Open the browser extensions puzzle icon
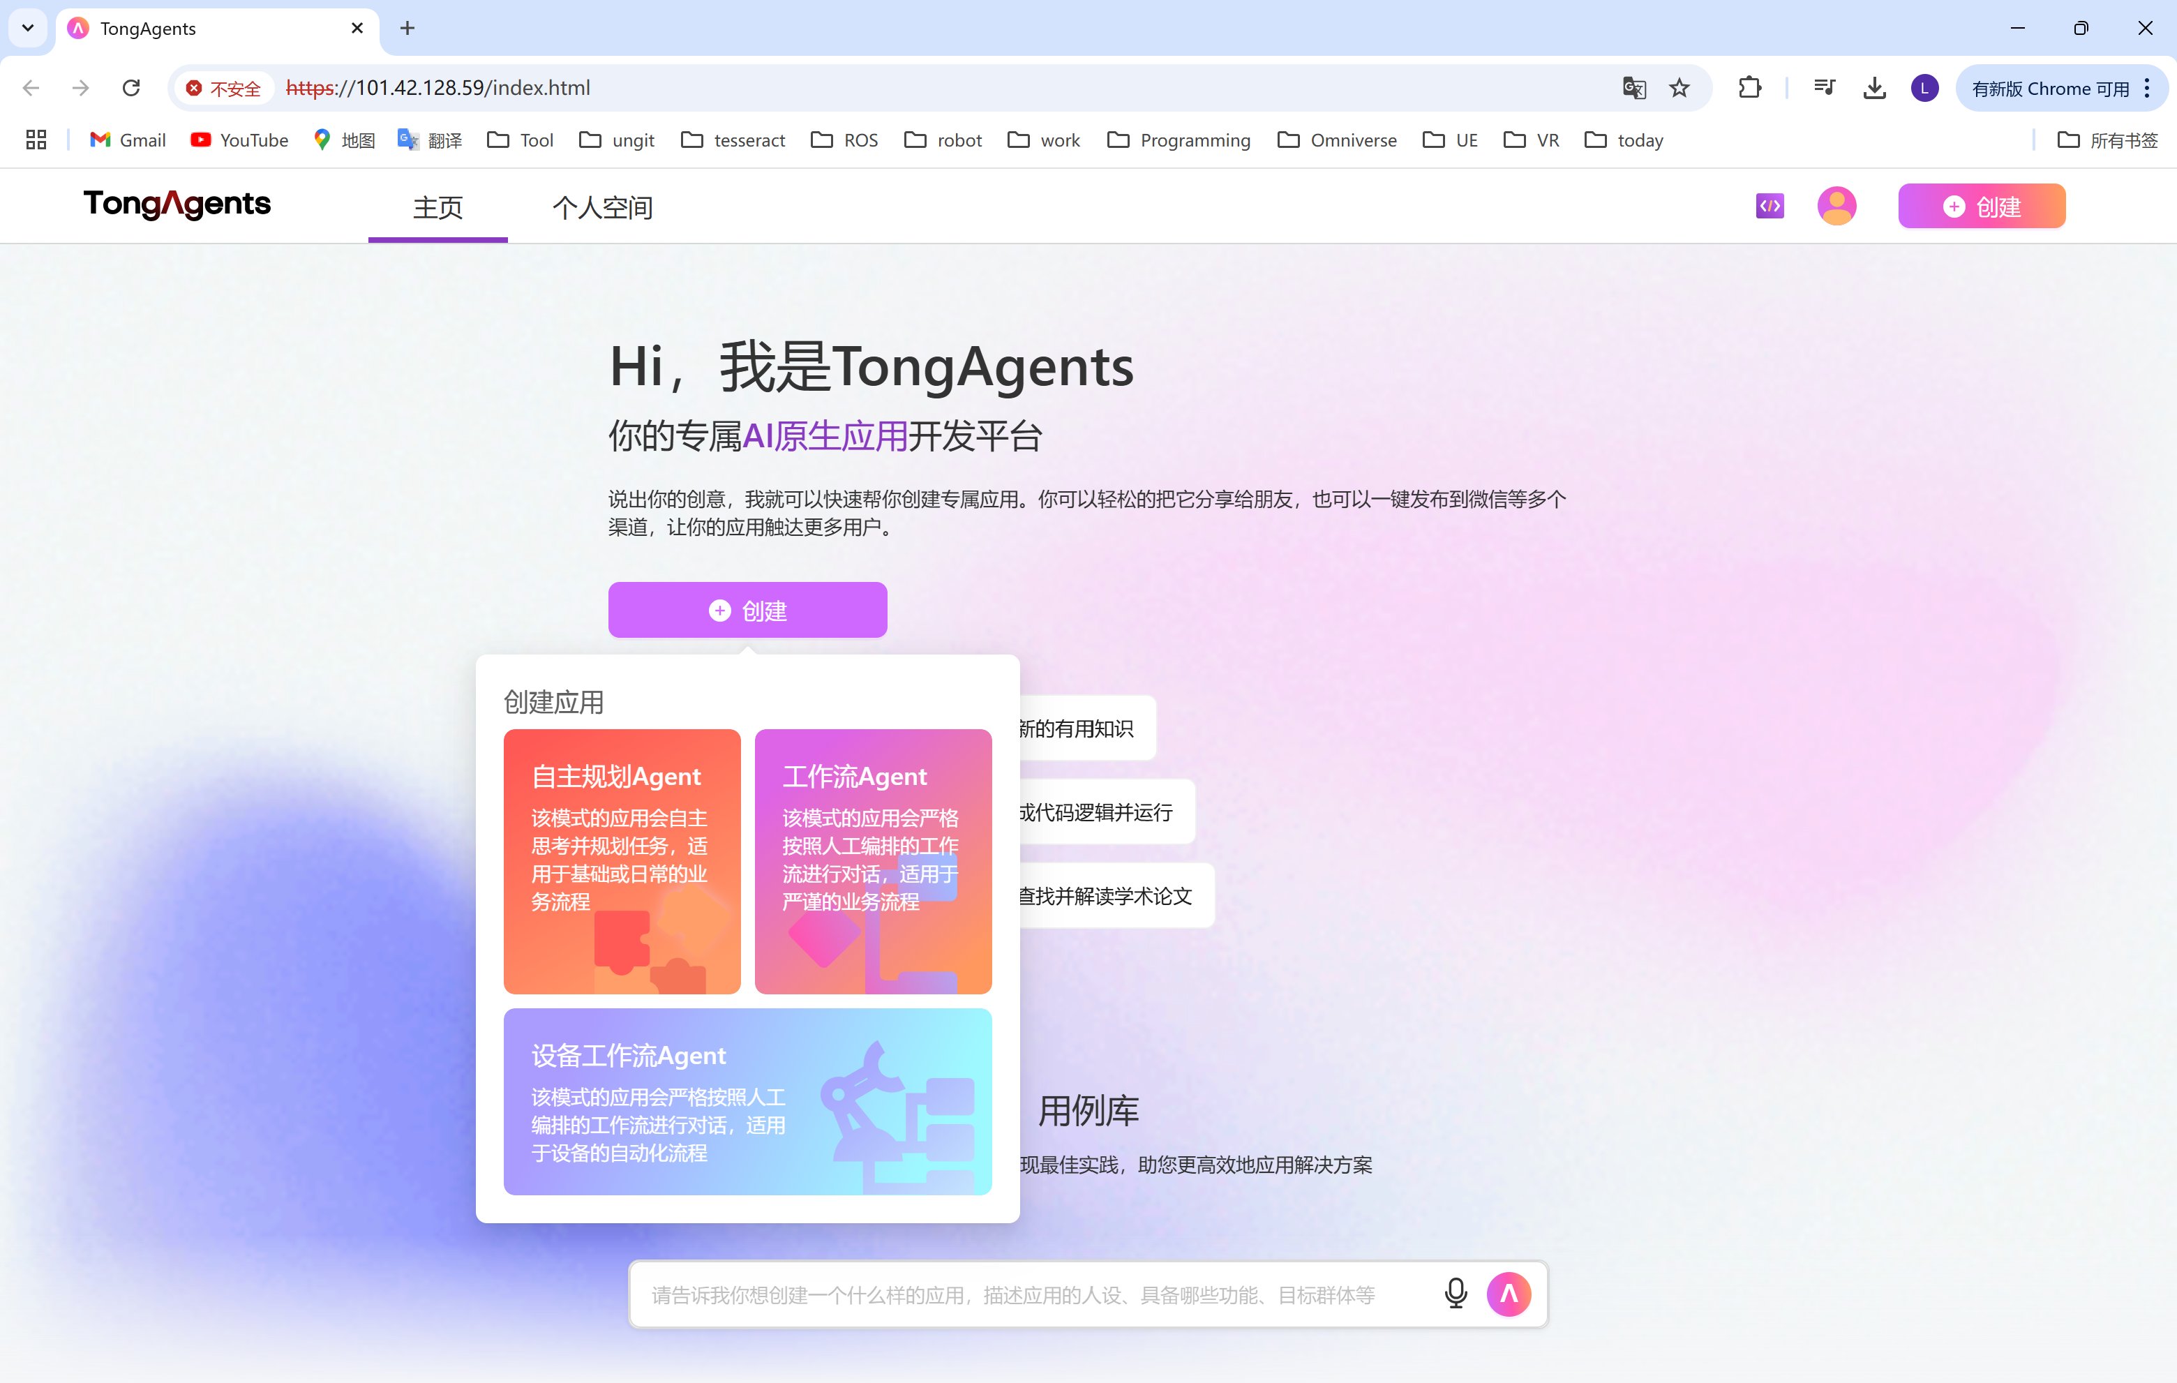Image resolution: width=2177 pixels, height=1383 pixels. (1750, 88)
